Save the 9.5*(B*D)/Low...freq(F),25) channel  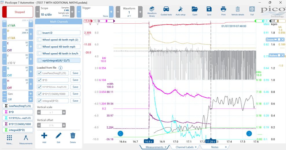[75, 87]
